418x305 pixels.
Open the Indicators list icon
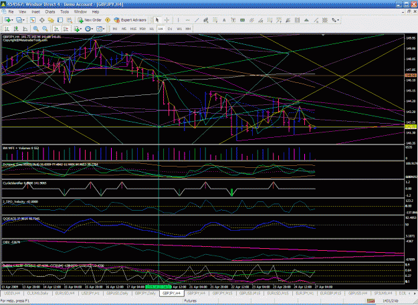click(76, 29)
